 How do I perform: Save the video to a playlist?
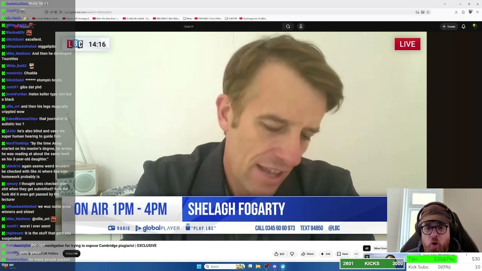342,254
